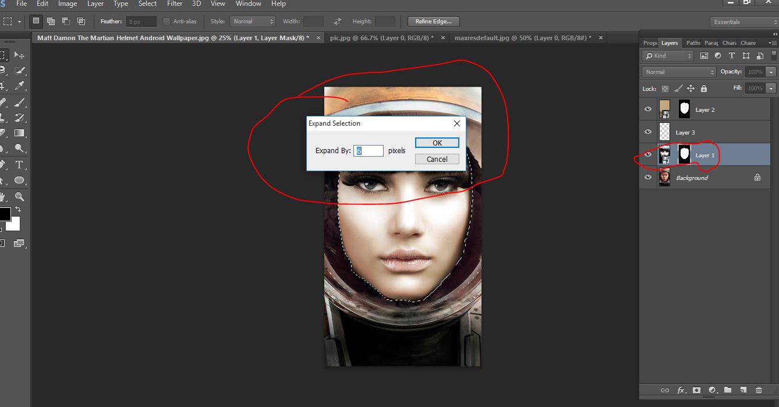Select the Type tool
779x407 pixels.
(19, 165)
